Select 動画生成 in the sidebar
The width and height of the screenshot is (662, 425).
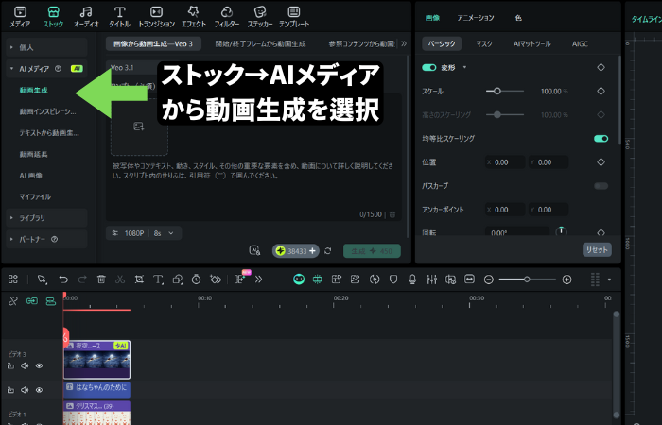pos(34,91)
